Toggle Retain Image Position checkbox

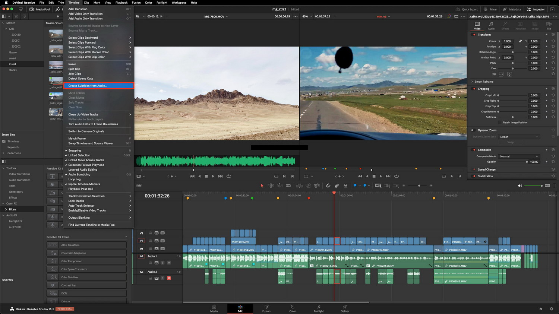click(500, 123)
